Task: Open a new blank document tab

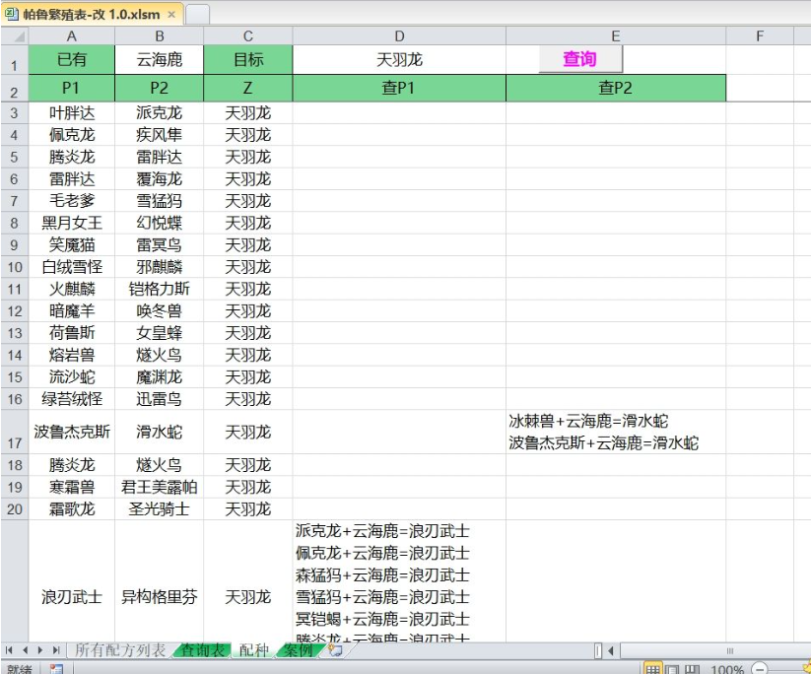Action: 197,15
